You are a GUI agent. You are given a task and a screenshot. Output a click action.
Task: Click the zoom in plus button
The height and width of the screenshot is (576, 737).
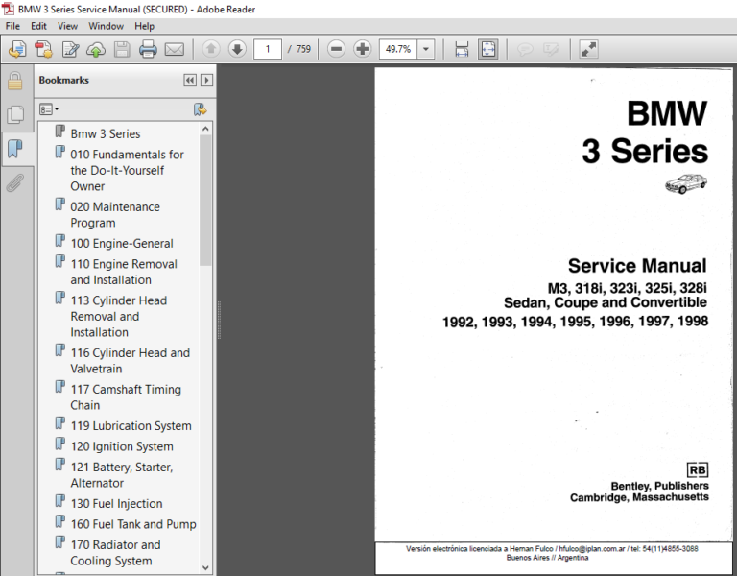click(x=363, y=48)
